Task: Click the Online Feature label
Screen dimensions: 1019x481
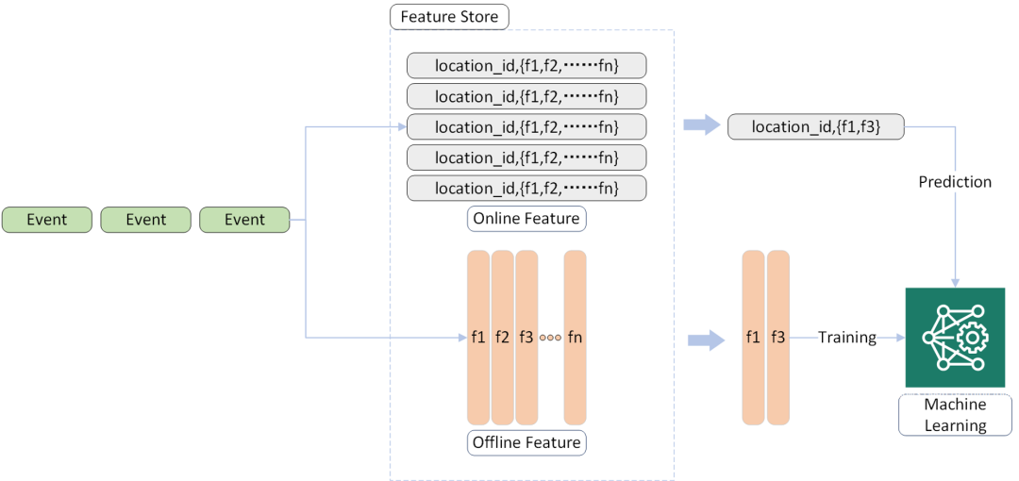Action: 526,219
